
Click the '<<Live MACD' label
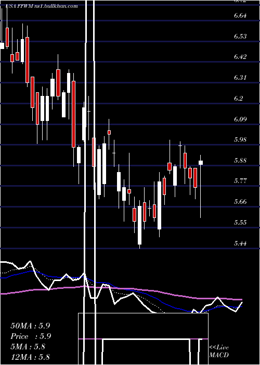point(219,351)
